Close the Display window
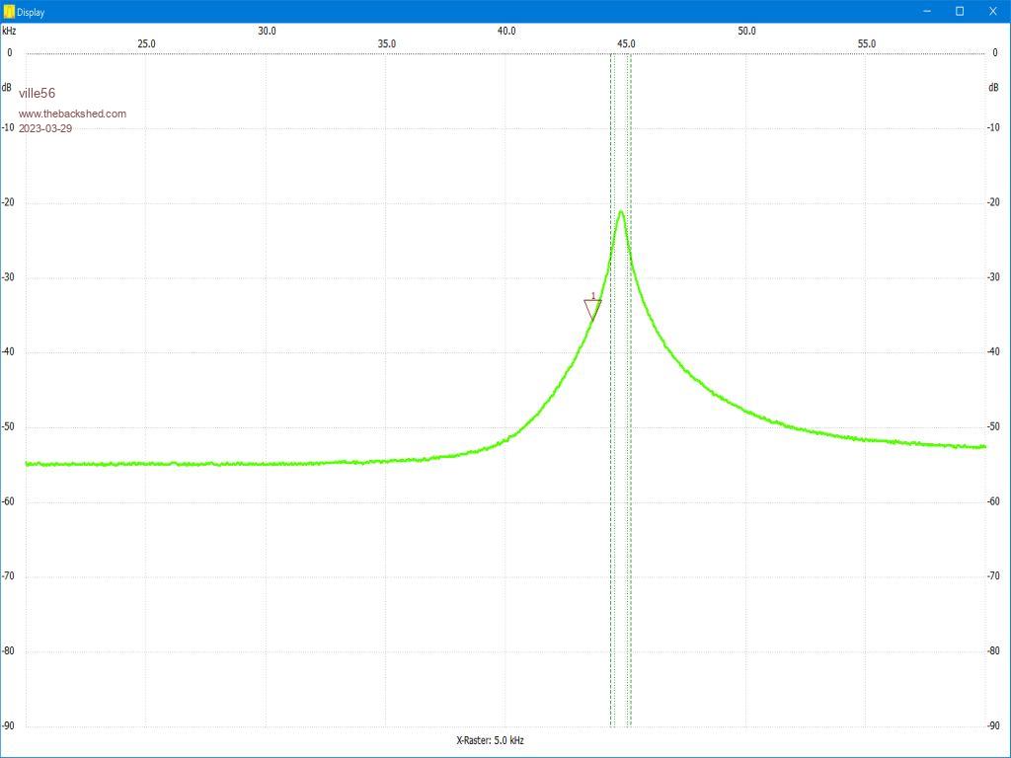The image size is (1011, 758). click(x=992, y=11)
